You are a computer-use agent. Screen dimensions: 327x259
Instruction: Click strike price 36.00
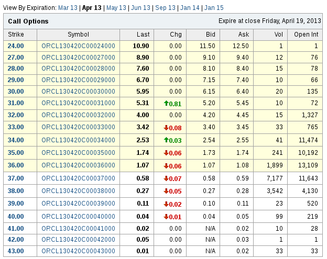pyautogui.click(x=16, y=165)
